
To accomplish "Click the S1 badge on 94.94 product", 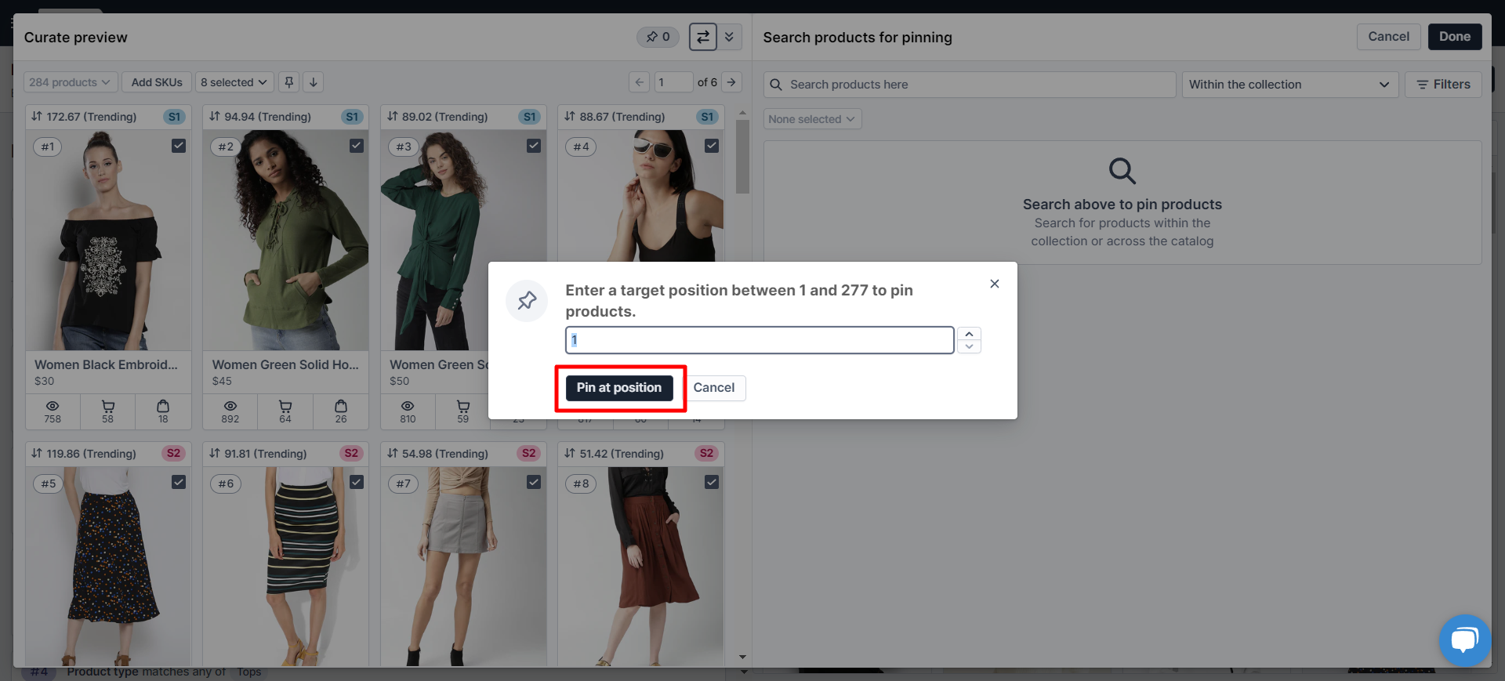I will [352, 117].
